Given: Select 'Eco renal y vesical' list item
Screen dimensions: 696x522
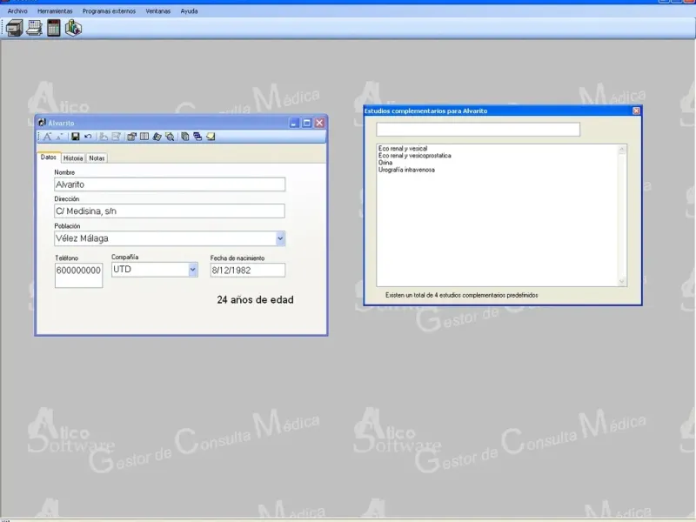Looking at the screenshot, I should click(x=403, y=149).
